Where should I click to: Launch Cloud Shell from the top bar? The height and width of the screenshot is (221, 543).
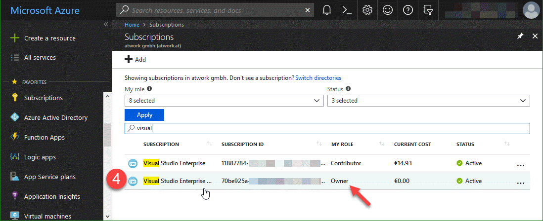point(347,10)
